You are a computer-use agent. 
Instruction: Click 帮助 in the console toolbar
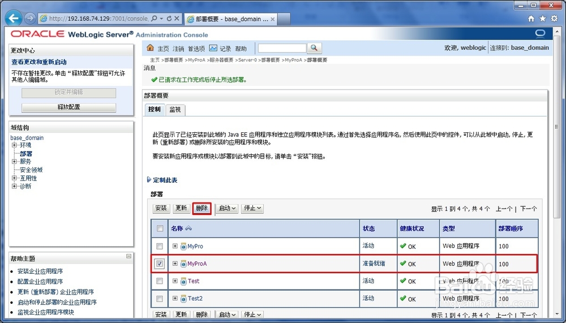point(241,48)
